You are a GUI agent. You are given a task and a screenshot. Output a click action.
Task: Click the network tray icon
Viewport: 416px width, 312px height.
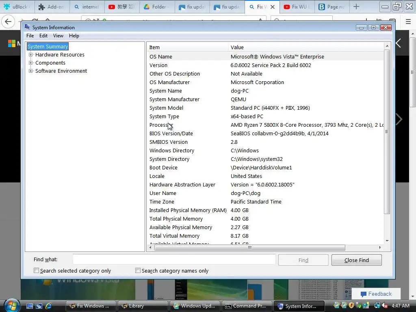[x=377, y=305]
